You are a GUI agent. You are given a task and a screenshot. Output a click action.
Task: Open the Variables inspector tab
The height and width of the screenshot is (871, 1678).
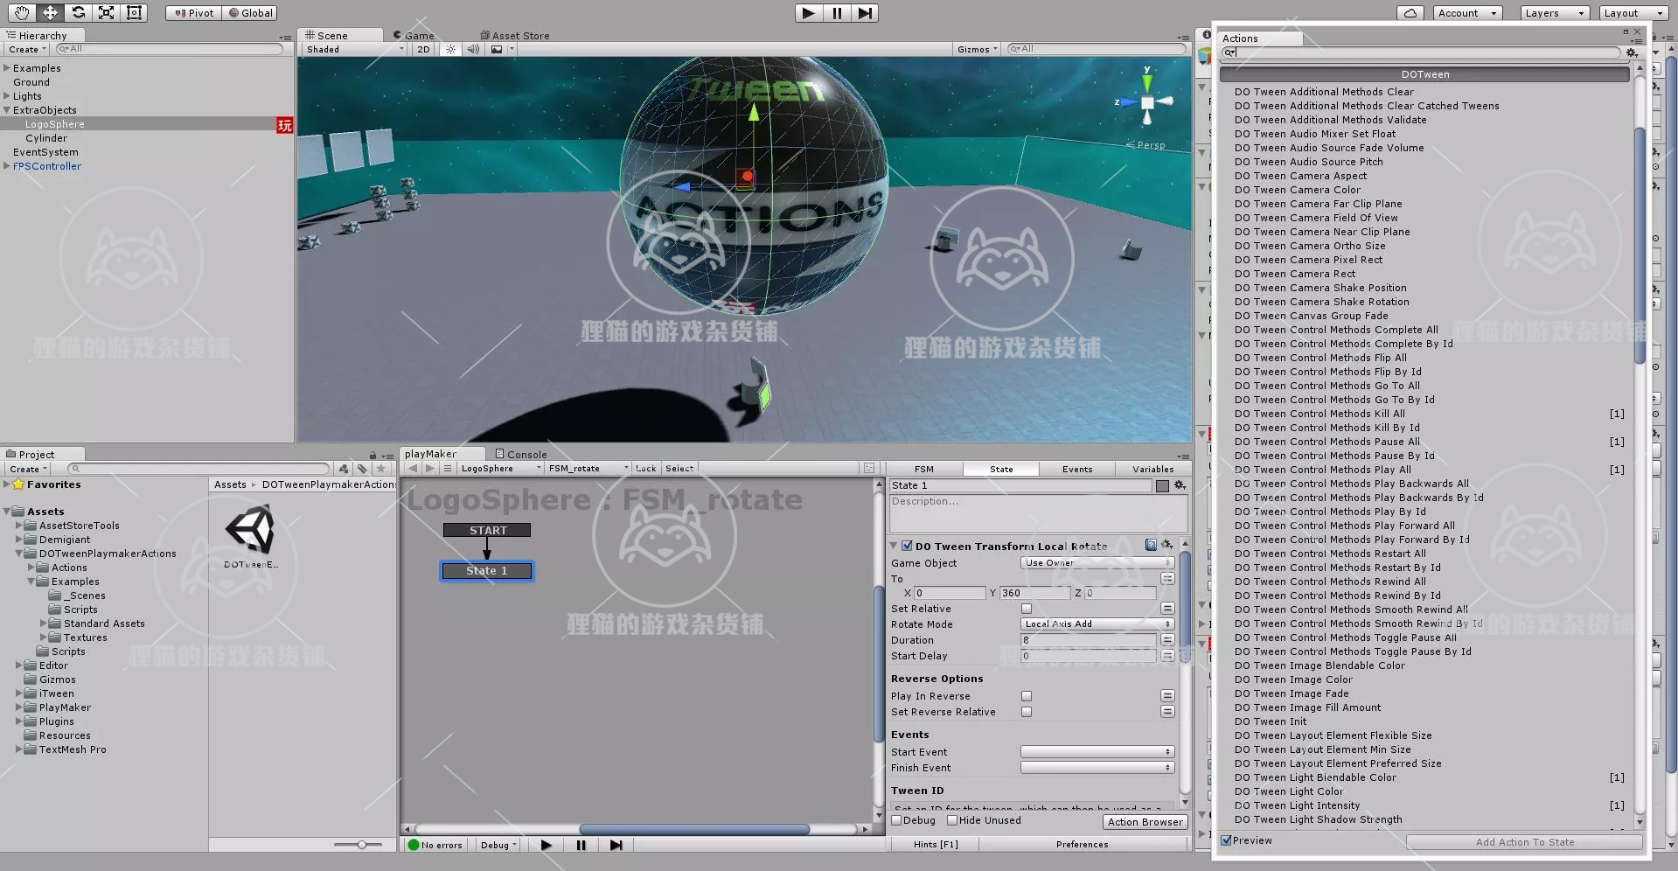click(1153, 470)
